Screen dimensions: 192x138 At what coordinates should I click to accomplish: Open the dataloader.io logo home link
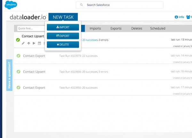28,17
